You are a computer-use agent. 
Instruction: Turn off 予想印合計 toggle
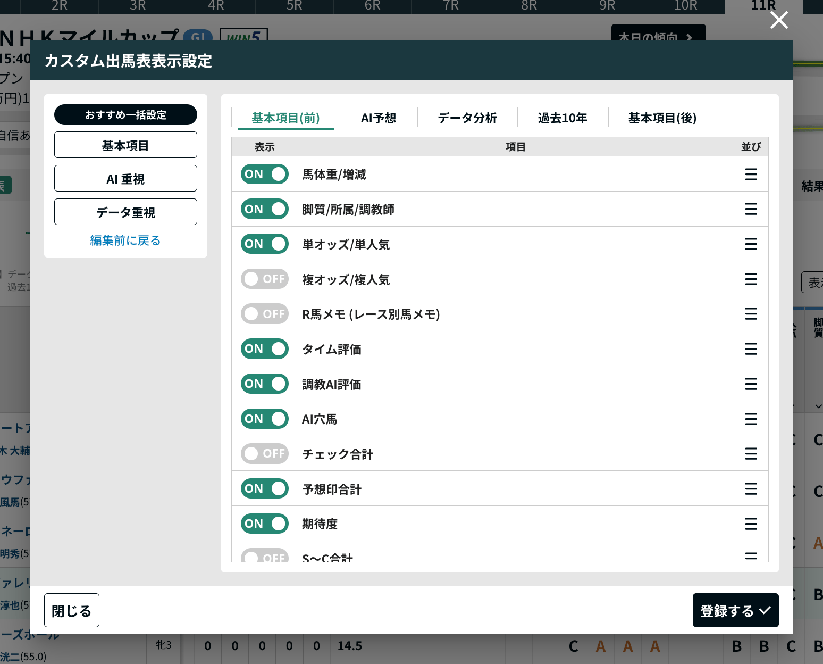click(x=265, y=488)
